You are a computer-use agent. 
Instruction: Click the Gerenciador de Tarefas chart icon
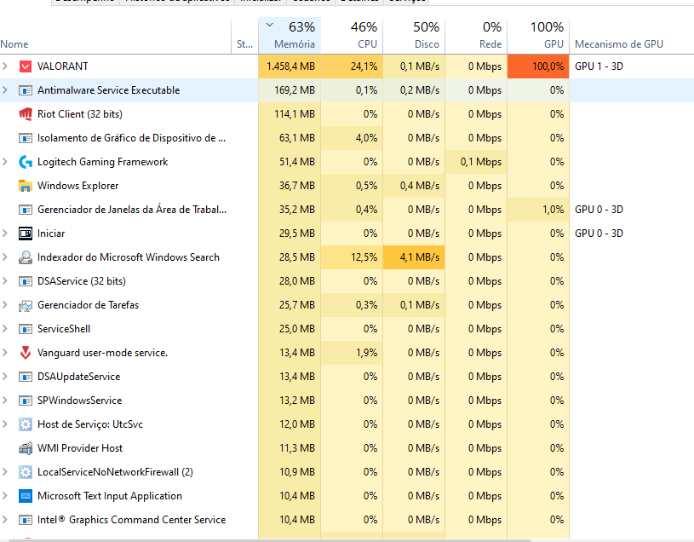click(26, 306)
